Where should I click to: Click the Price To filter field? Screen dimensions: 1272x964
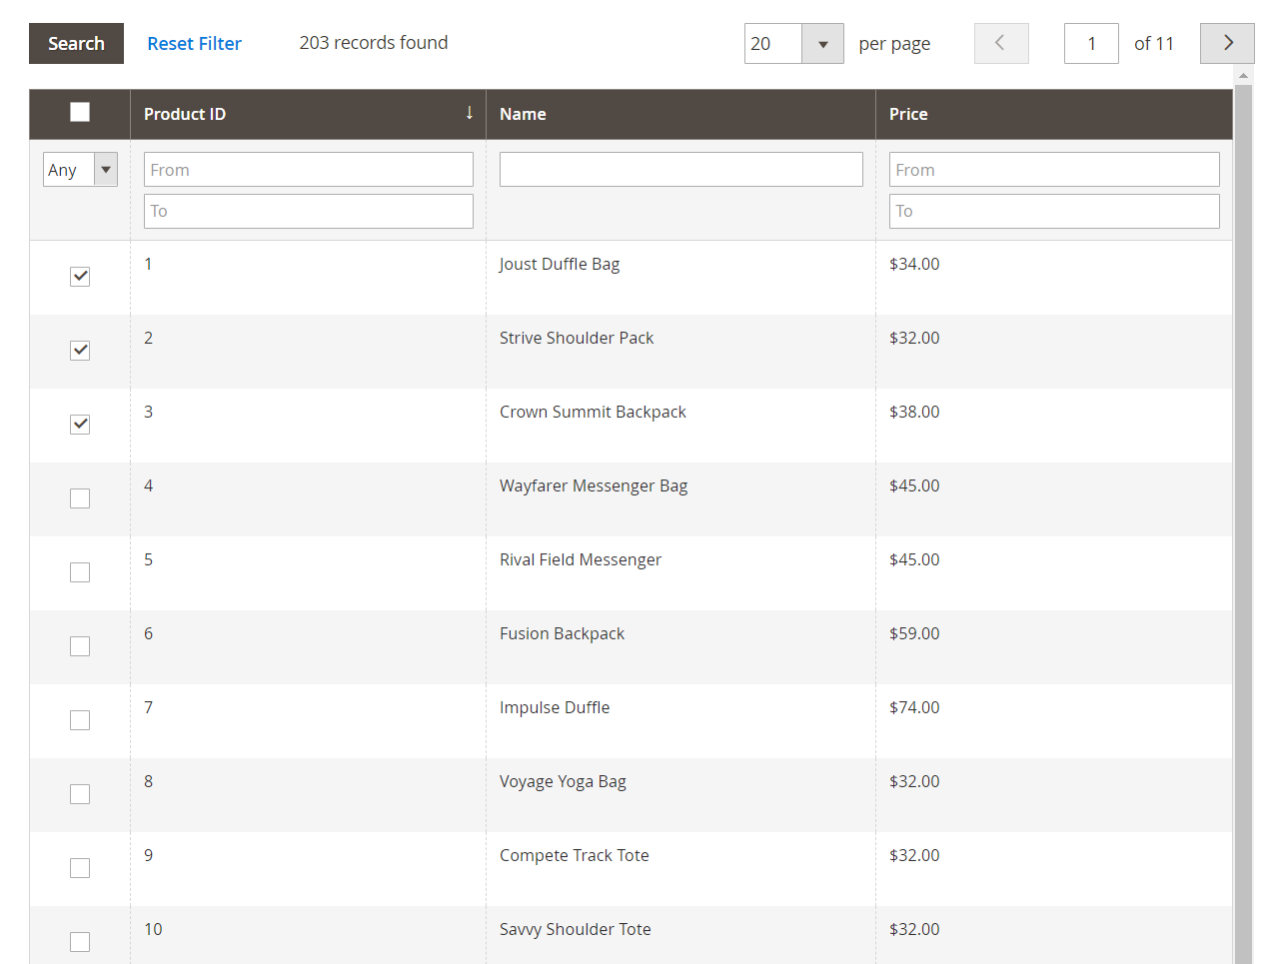click(x=1053, y=211)
